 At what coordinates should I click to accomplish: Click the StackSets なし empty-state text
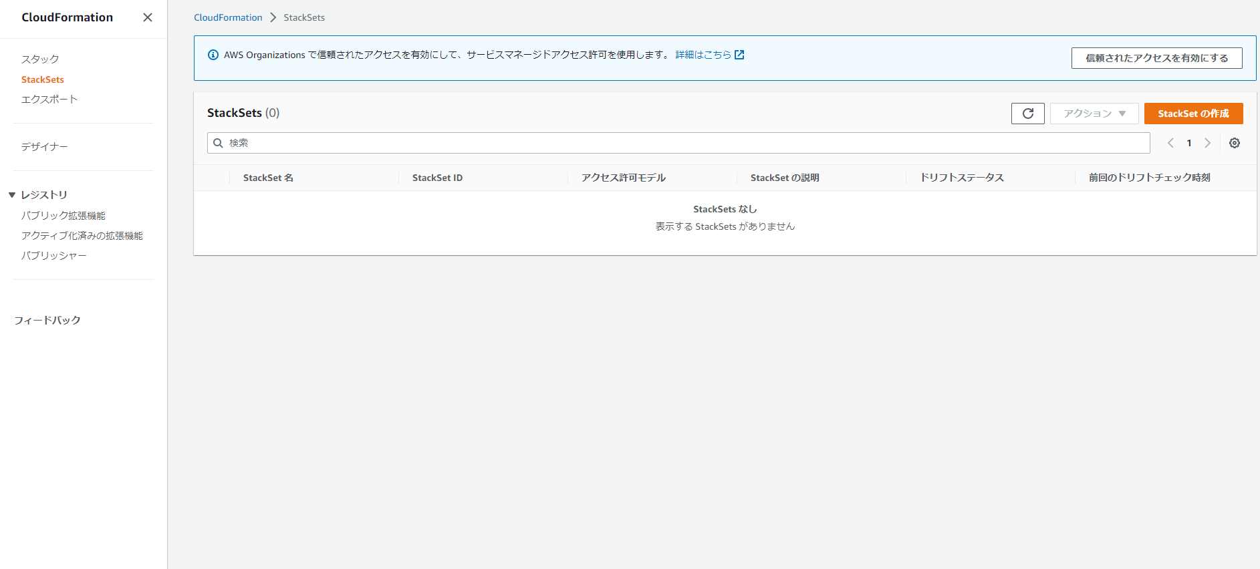(x=725, y=209)
